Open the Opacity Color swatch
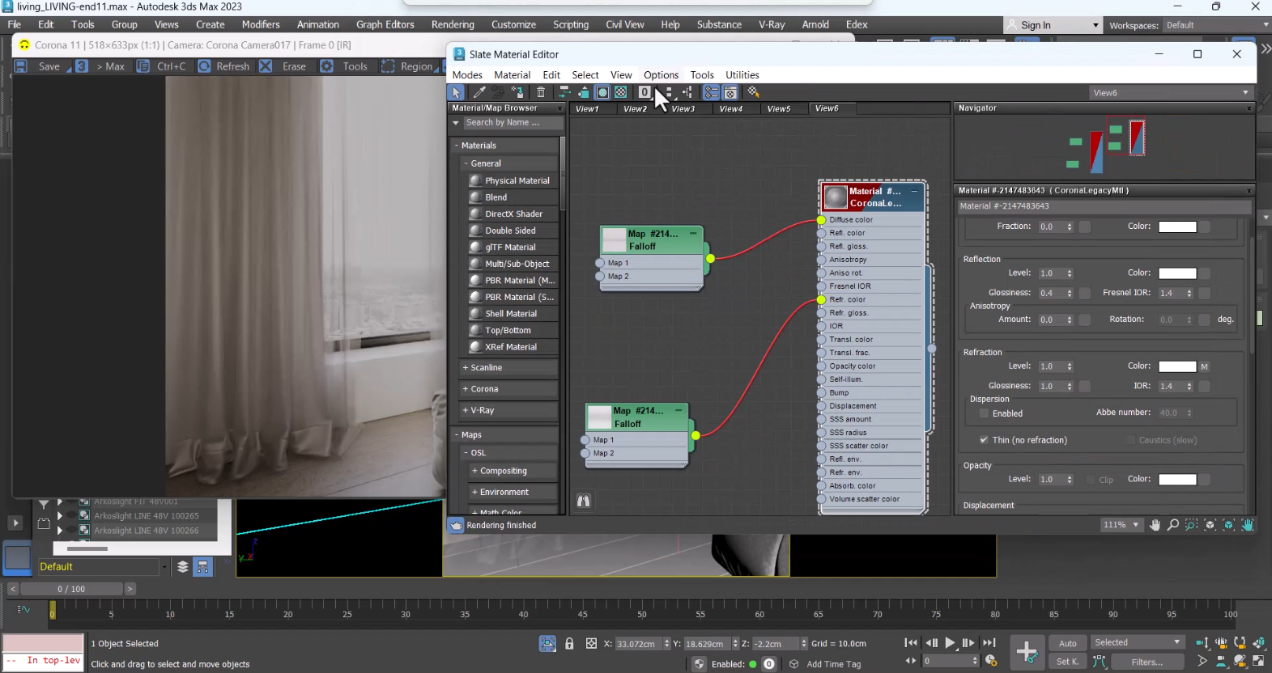Image resolution: width=1272 pixels, height=673 pixels. (1177, 480)
